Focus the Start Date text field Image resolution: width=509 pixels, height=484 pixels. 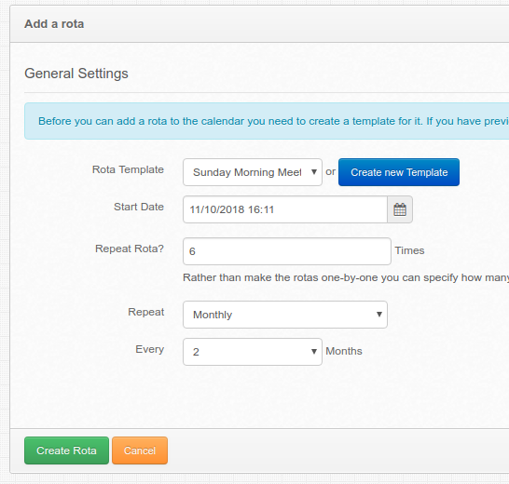285,209
